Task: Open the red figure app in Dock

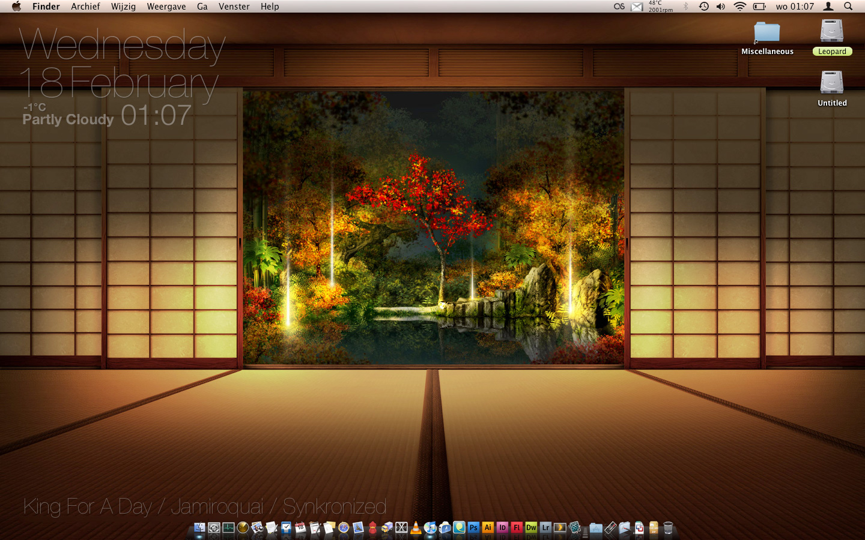Action: click(372, 528)
